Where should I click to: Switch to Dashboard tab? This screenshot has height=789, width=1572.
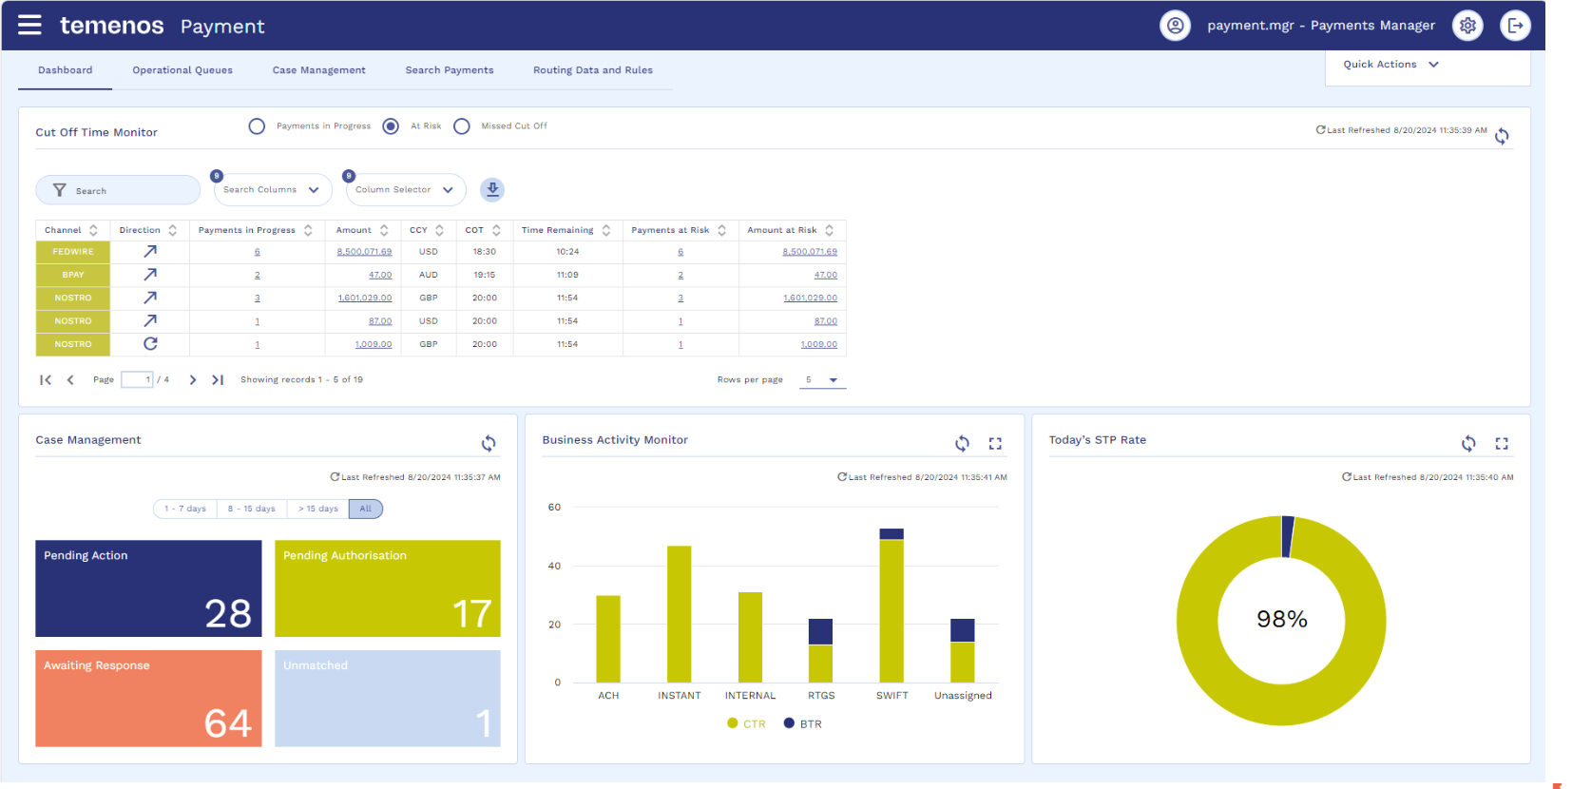[66, 70]
